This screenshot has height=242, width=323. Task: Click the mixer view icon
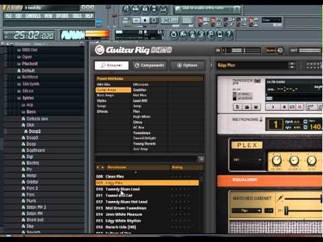(164, 9)
